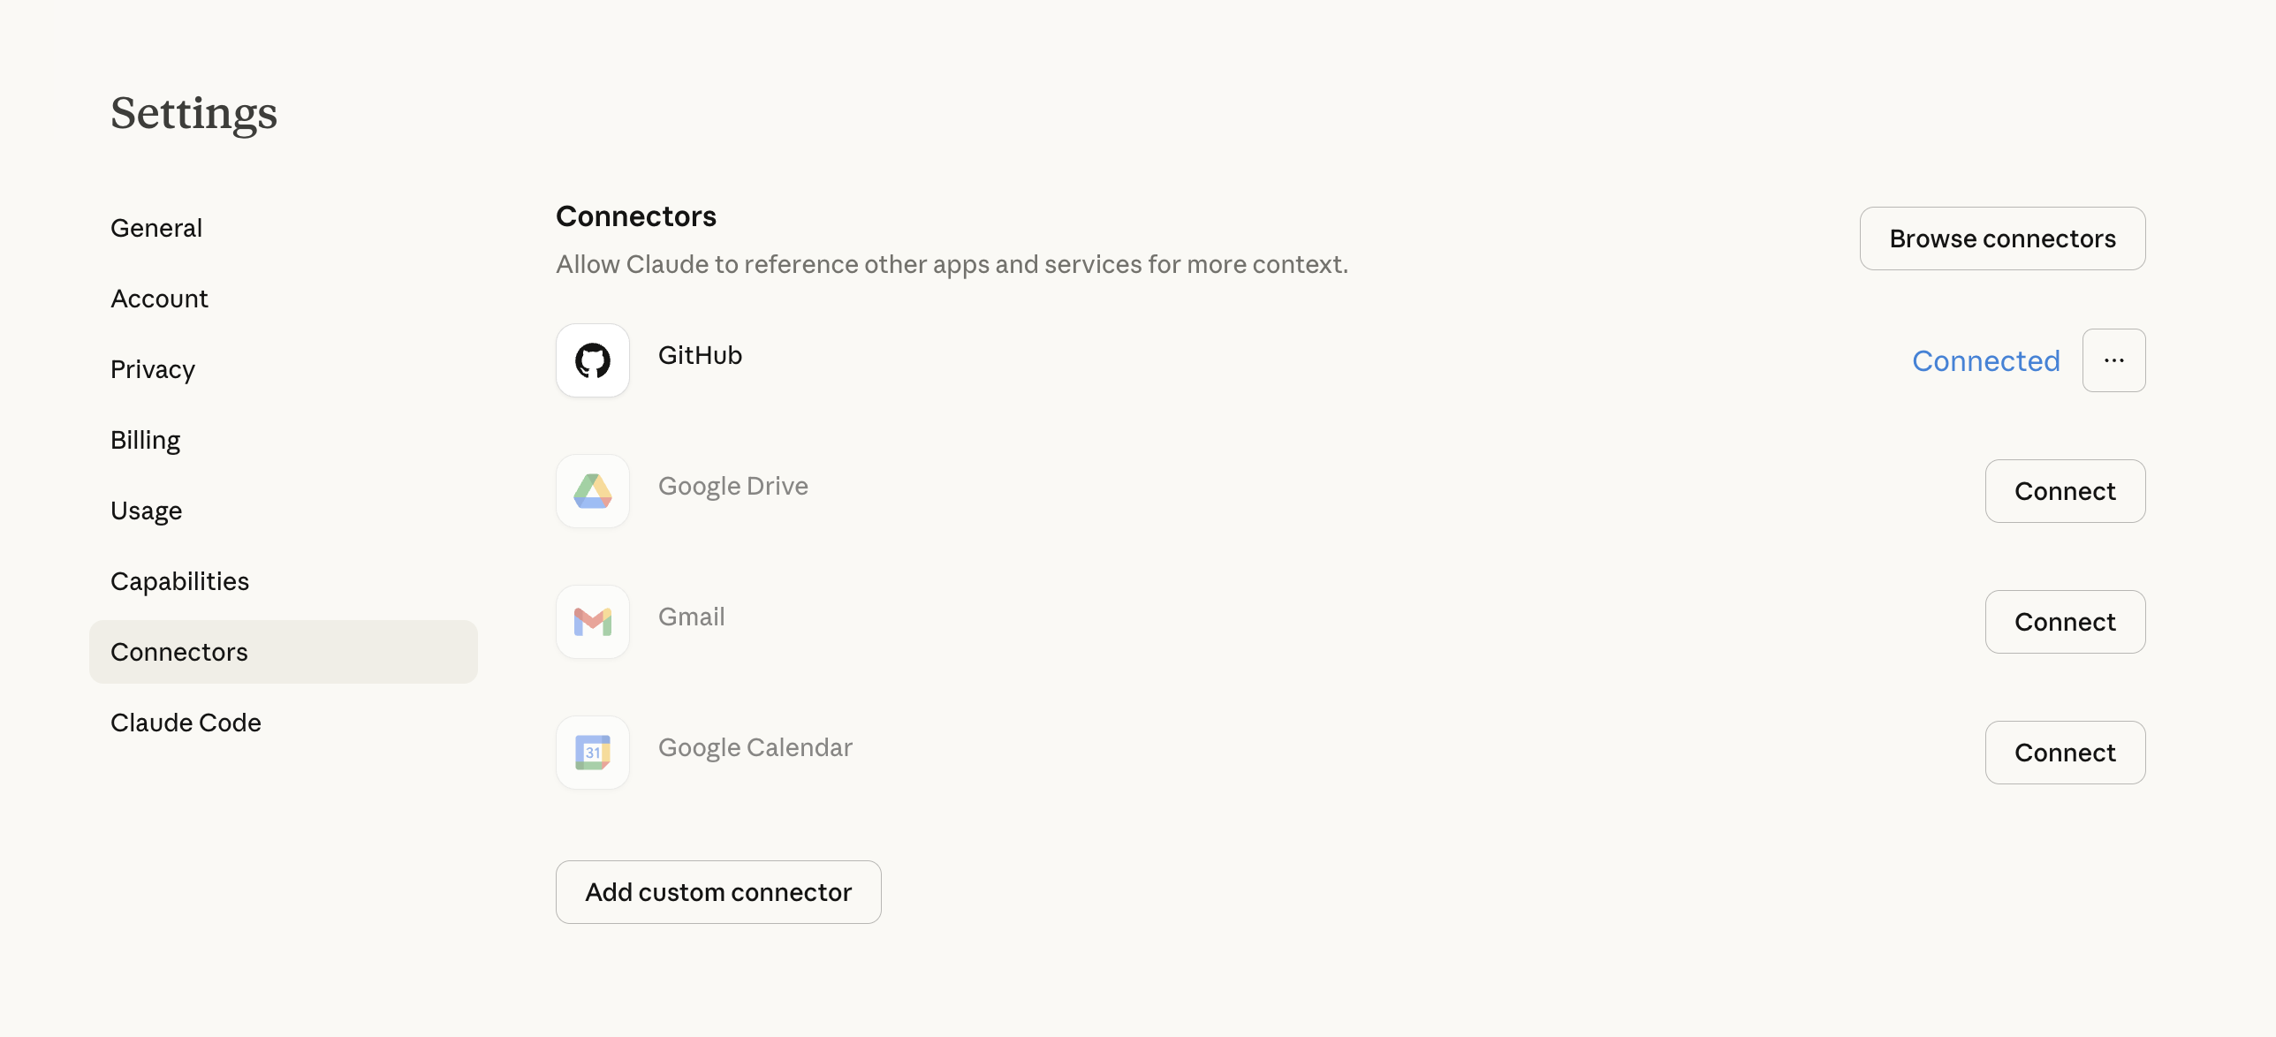Click the GitHub connector icon
The height and width of the screenshot is (1037, 2276).
pyautogui.click(x=592, y=360)
